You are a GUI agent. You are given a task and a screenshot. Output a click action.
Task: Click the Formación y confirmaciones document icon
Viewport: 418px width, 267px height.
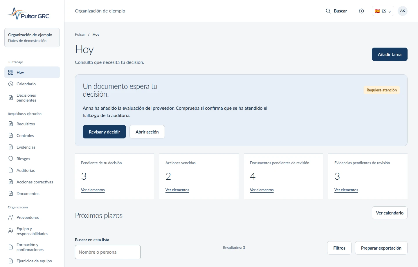point(11,247)
